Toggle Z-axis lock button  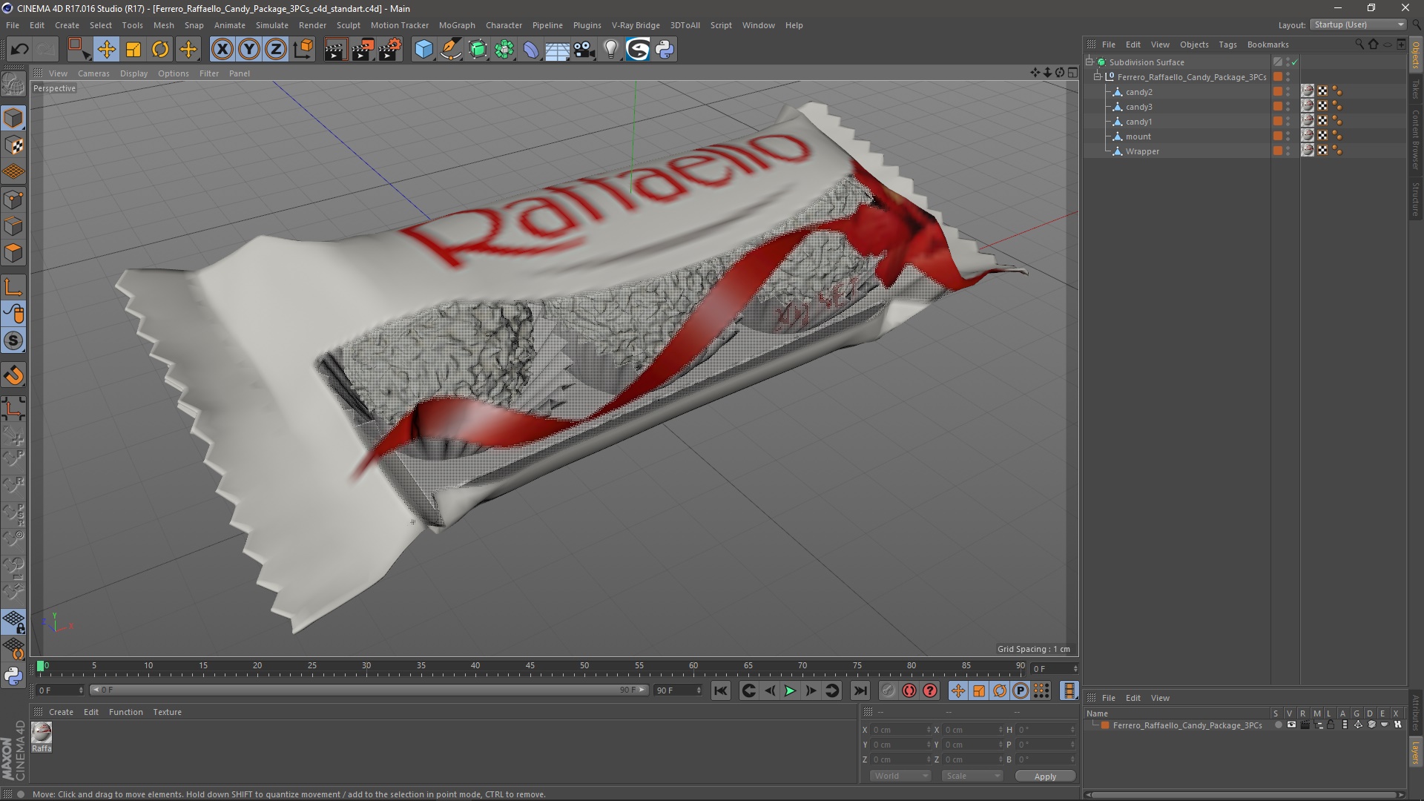click(275, 50)
